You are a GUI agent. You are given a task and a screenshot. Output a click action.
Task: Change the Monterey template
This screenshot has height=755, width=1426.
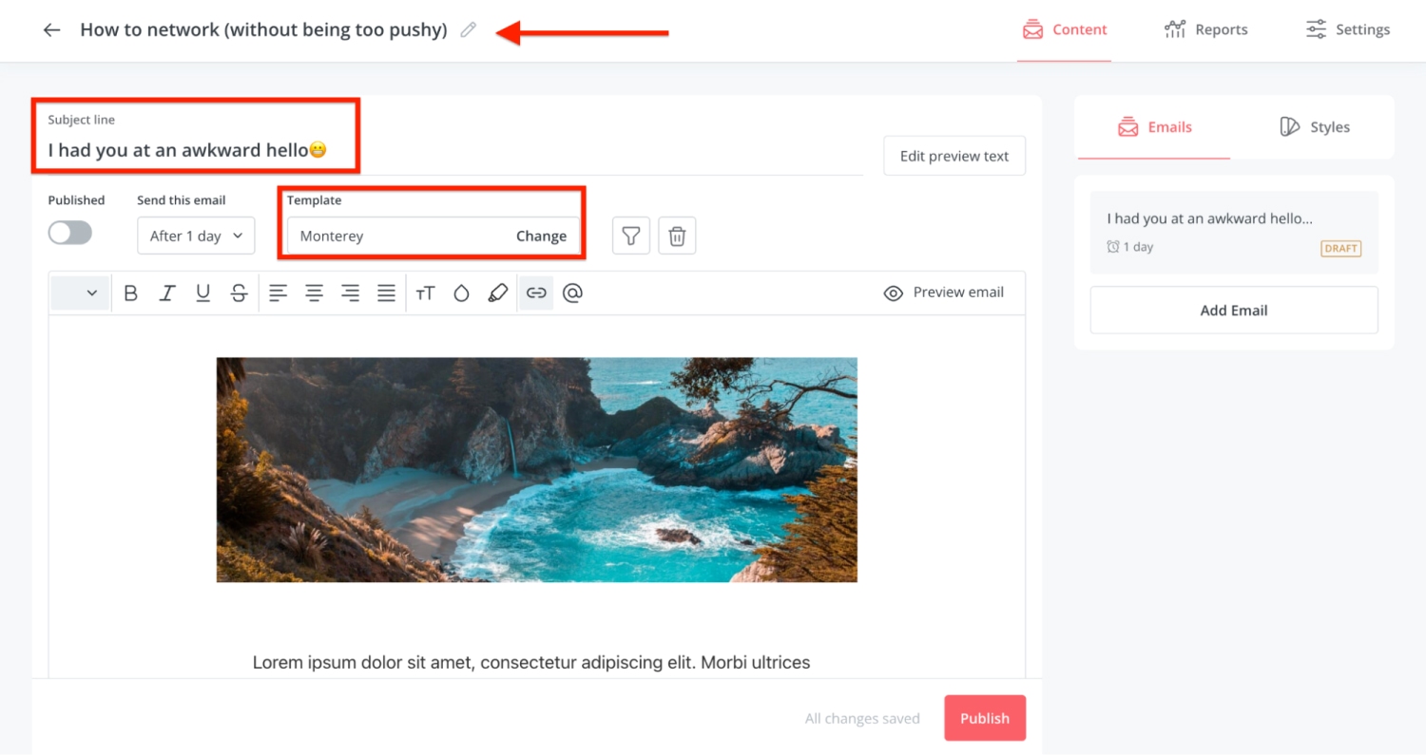[541, 236]
